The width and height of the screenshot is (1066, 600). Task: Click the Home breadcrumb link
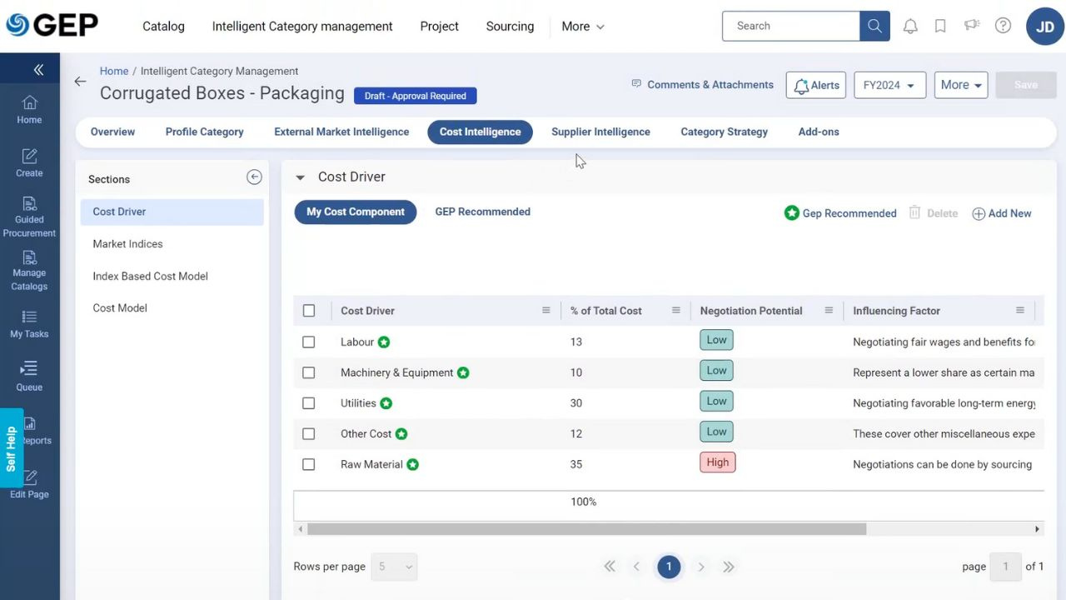tap(114, 71)
